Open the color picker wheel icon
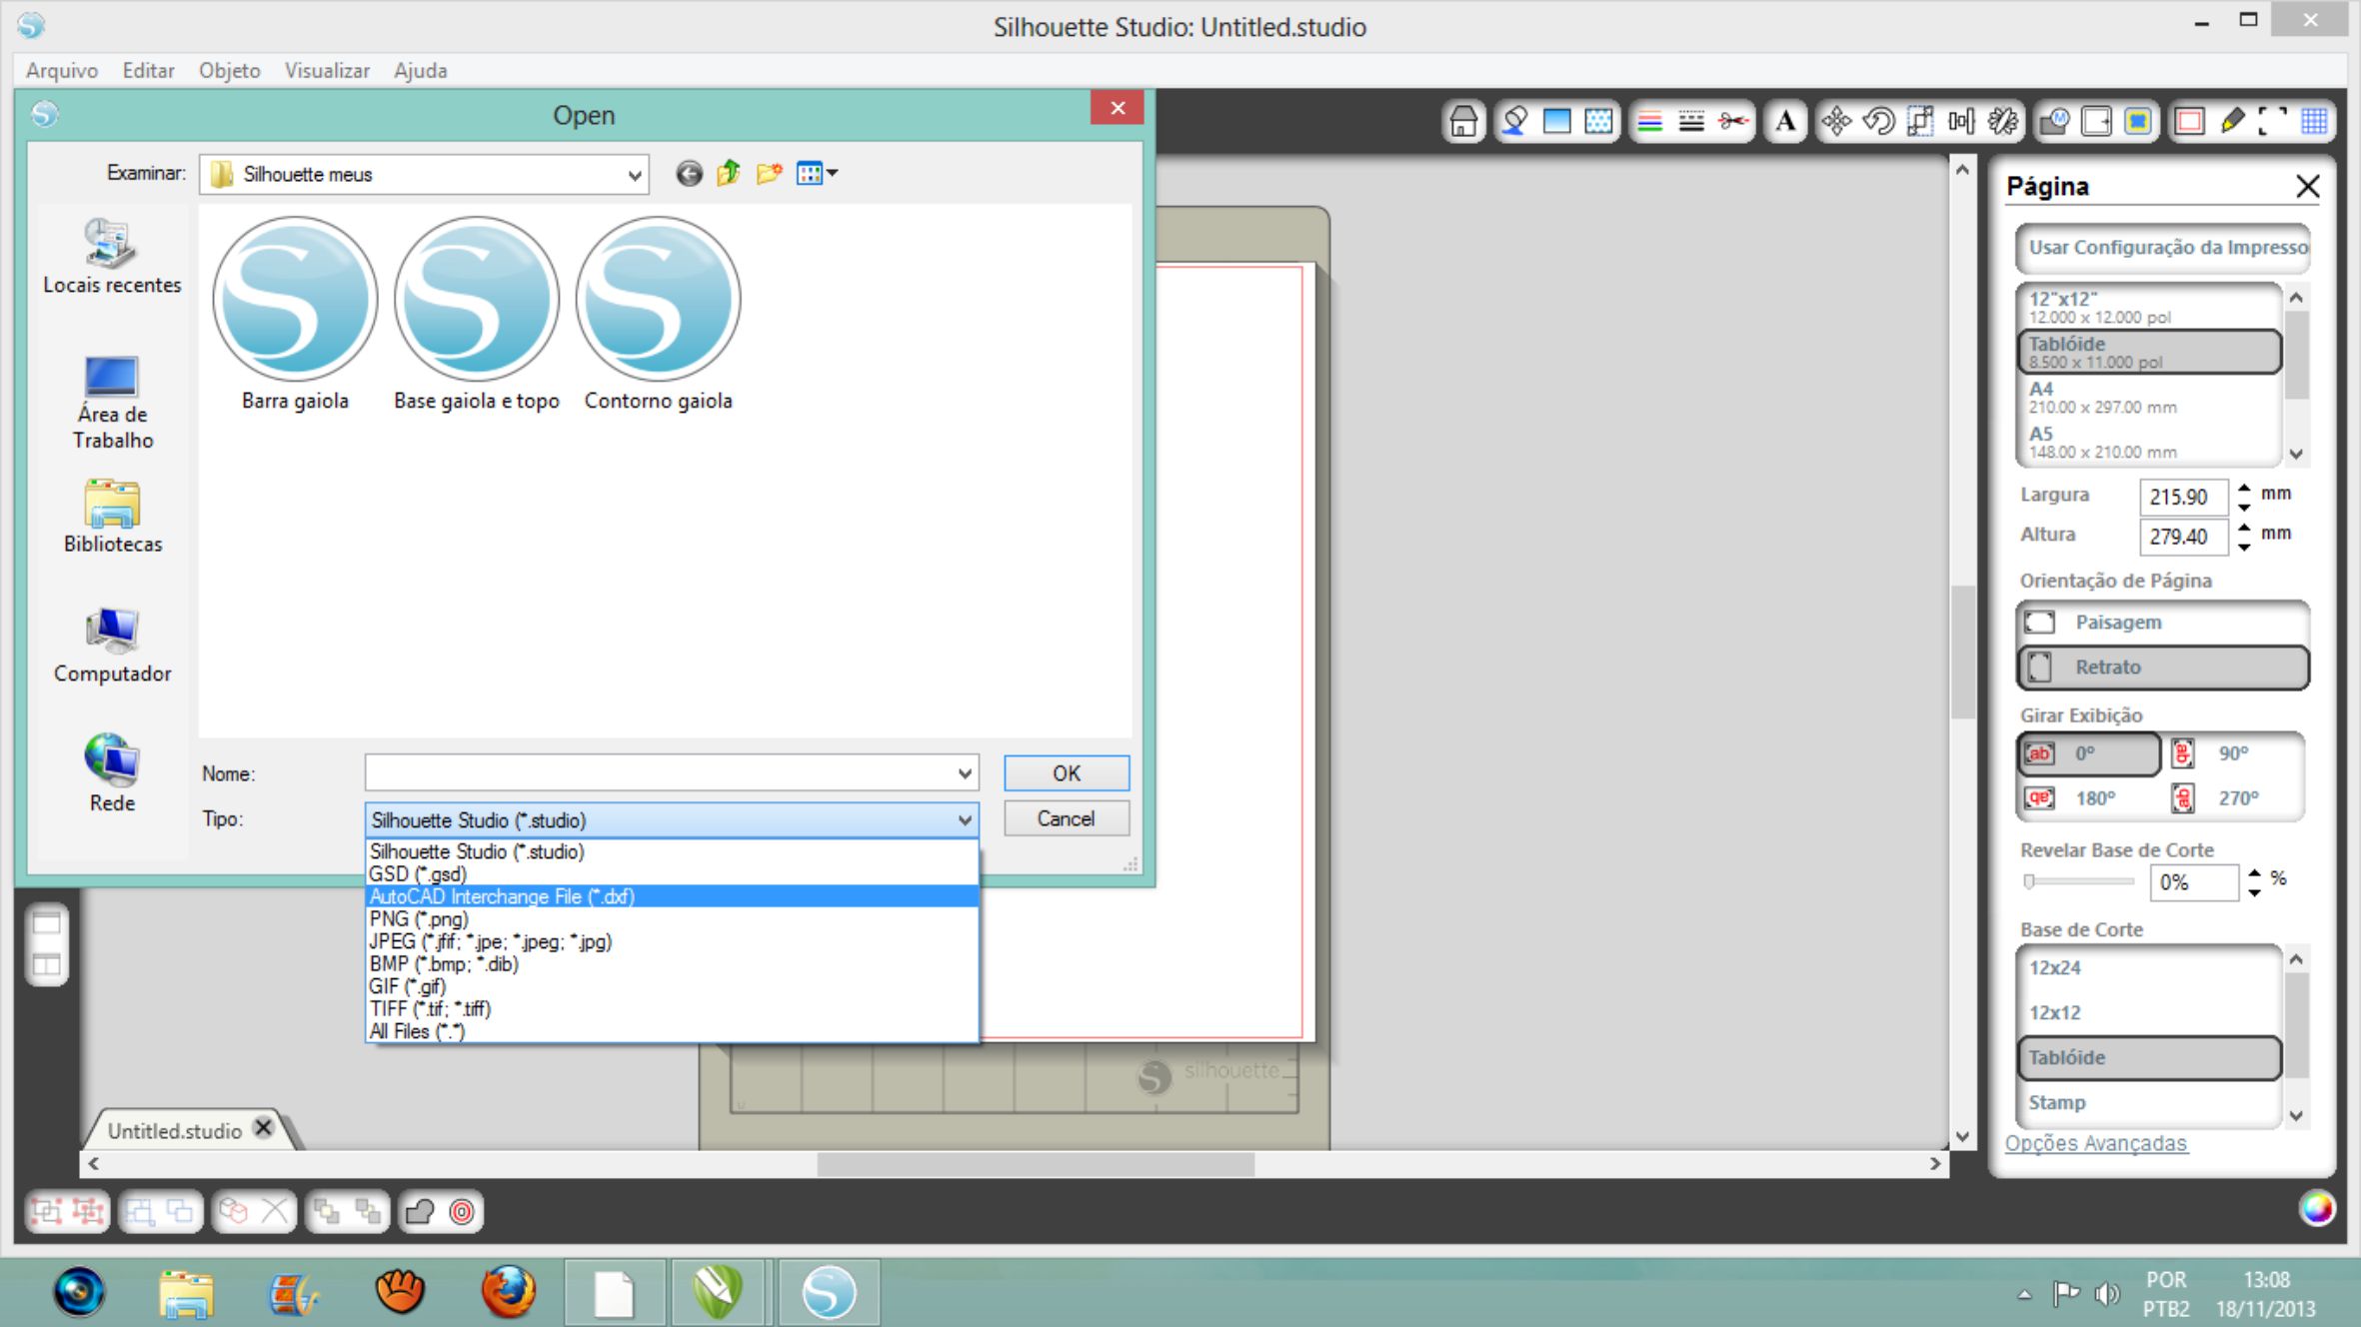This screenshot has width=2361, height=1327. (2317, 1208)
